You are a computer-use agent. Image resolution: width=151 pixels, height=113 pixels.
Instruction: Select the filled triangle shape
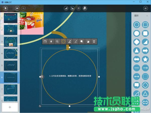[137, 51]
